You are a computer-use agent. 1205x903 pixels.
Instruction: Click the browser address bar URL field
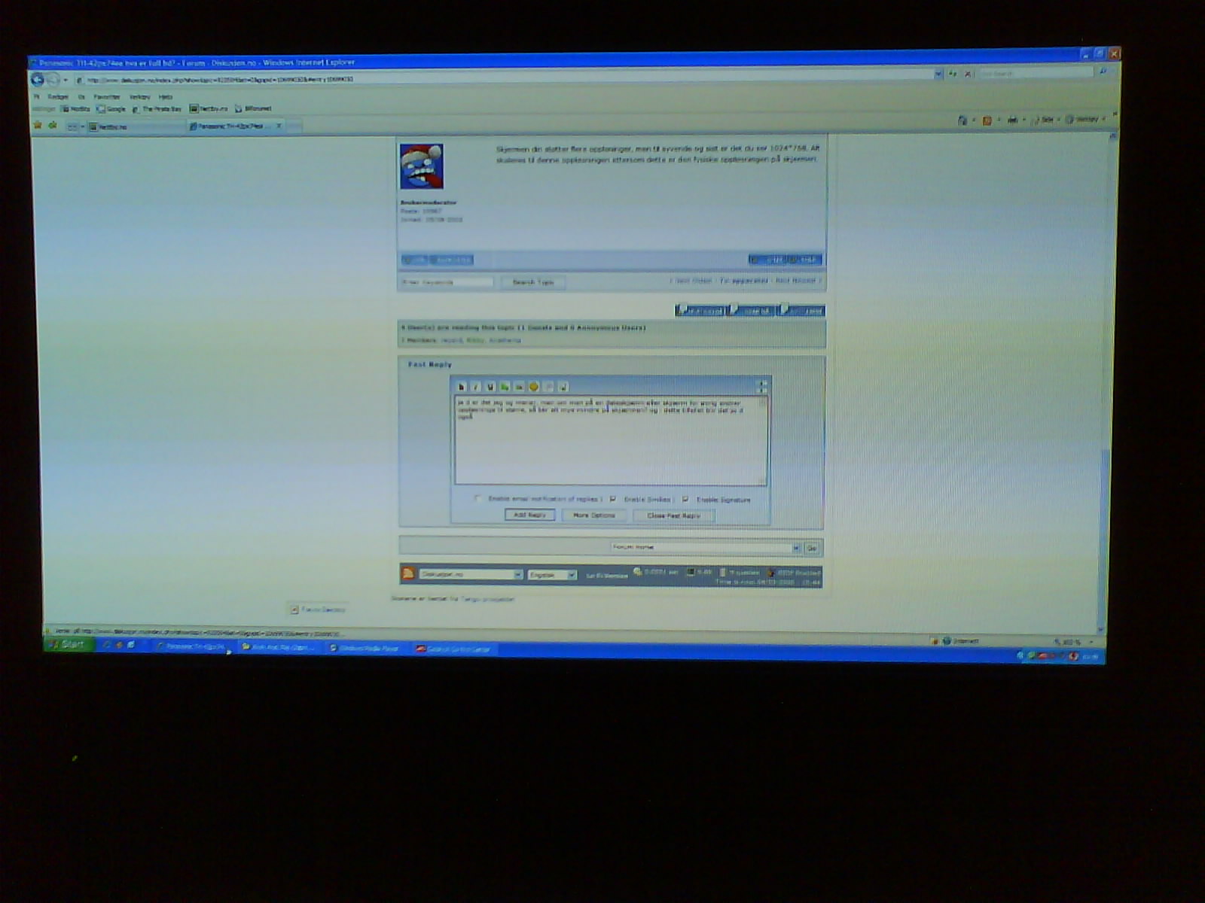pyautogui.click(x=505, y=78)
